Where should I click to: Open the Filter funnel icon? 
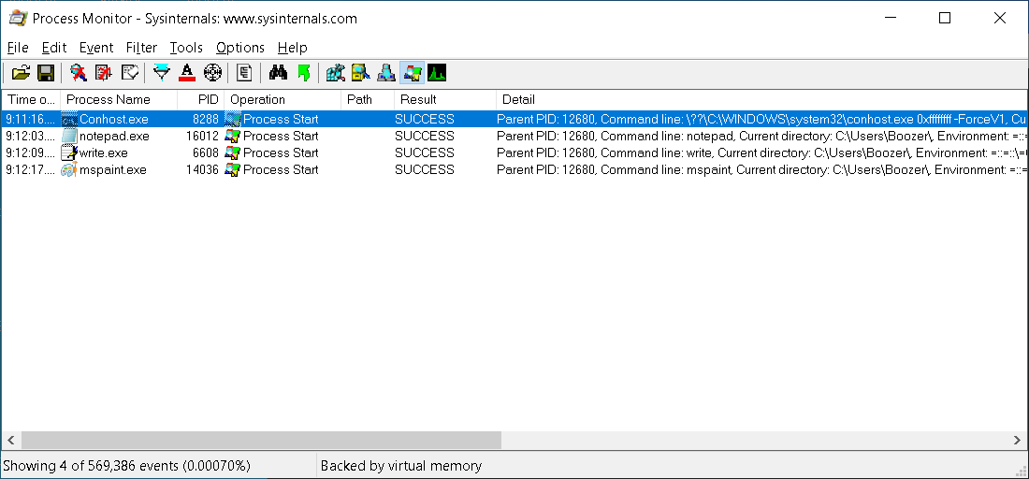162,73
